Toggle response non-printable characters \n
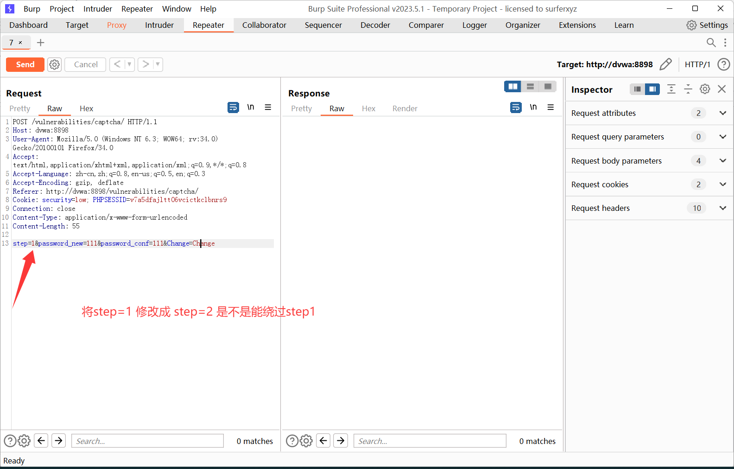 click(533, 108)
